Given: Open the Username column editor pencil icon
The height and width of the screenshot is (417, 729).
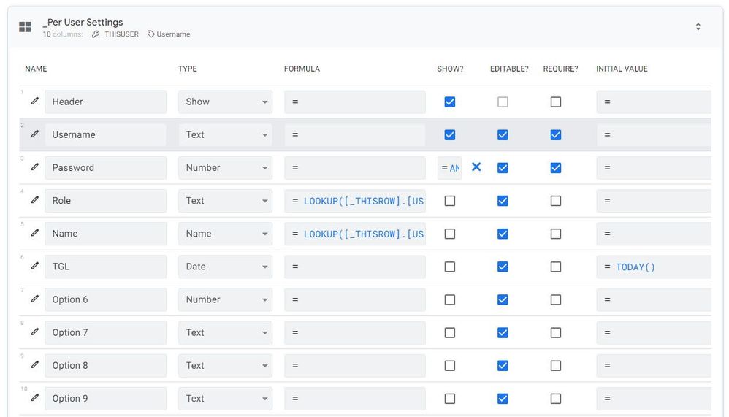Looking at the screenshot, I should [35, 134].
